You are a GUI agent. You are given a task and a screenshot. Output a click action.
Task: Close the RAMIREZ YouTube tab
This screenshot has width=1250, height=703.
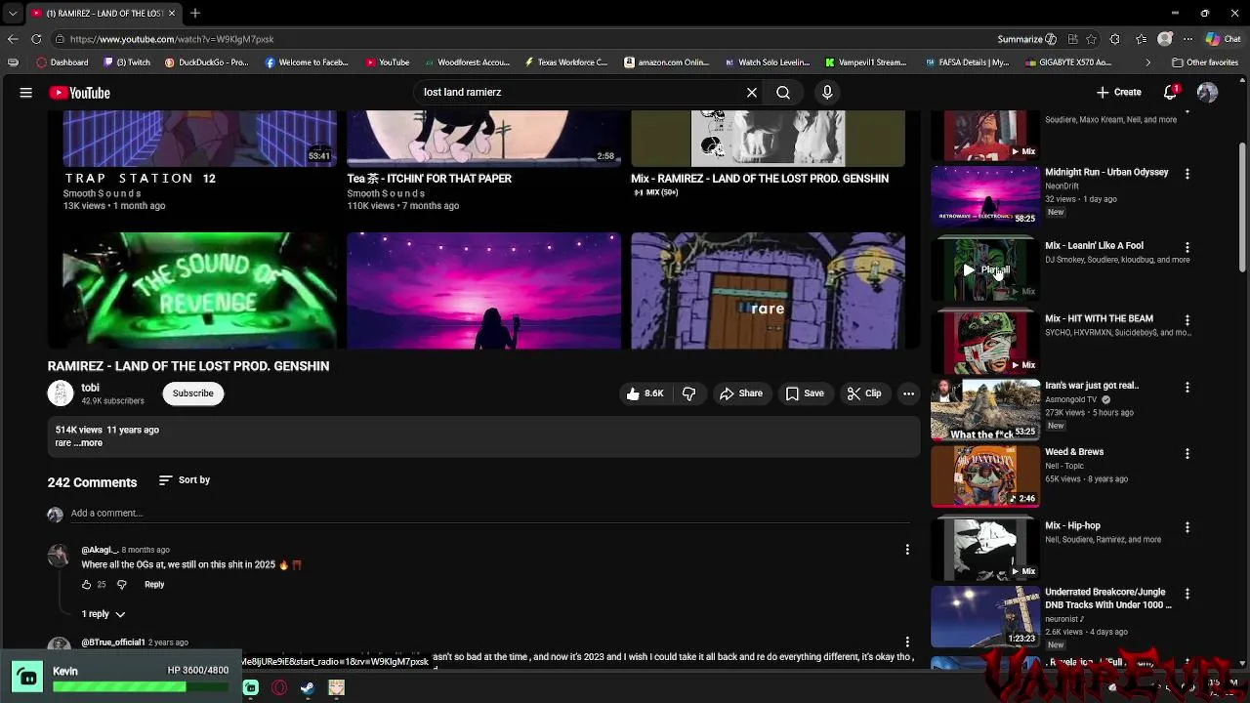click(172, 13)
